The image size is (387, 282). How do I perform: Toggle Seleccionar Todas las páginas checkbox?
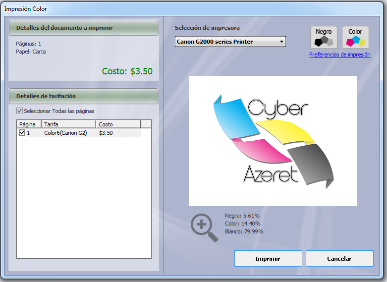[x=20, y=111]
